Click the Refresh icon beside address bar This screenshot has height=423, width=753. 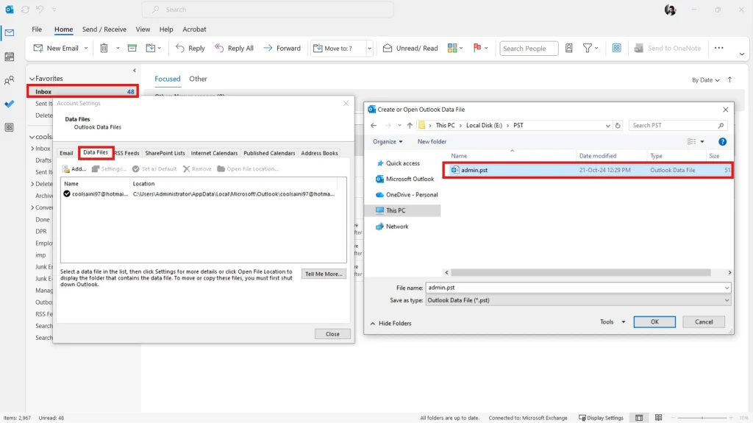pyautogui.click(x=618, y=126)
